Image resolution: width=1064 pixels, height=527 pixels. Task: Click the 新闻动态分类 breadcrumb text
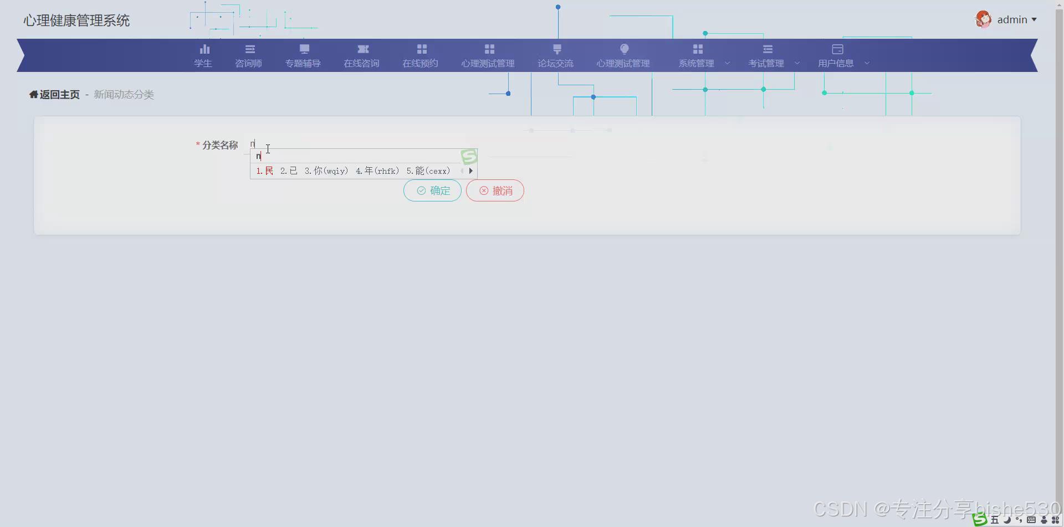coord(124,95)
